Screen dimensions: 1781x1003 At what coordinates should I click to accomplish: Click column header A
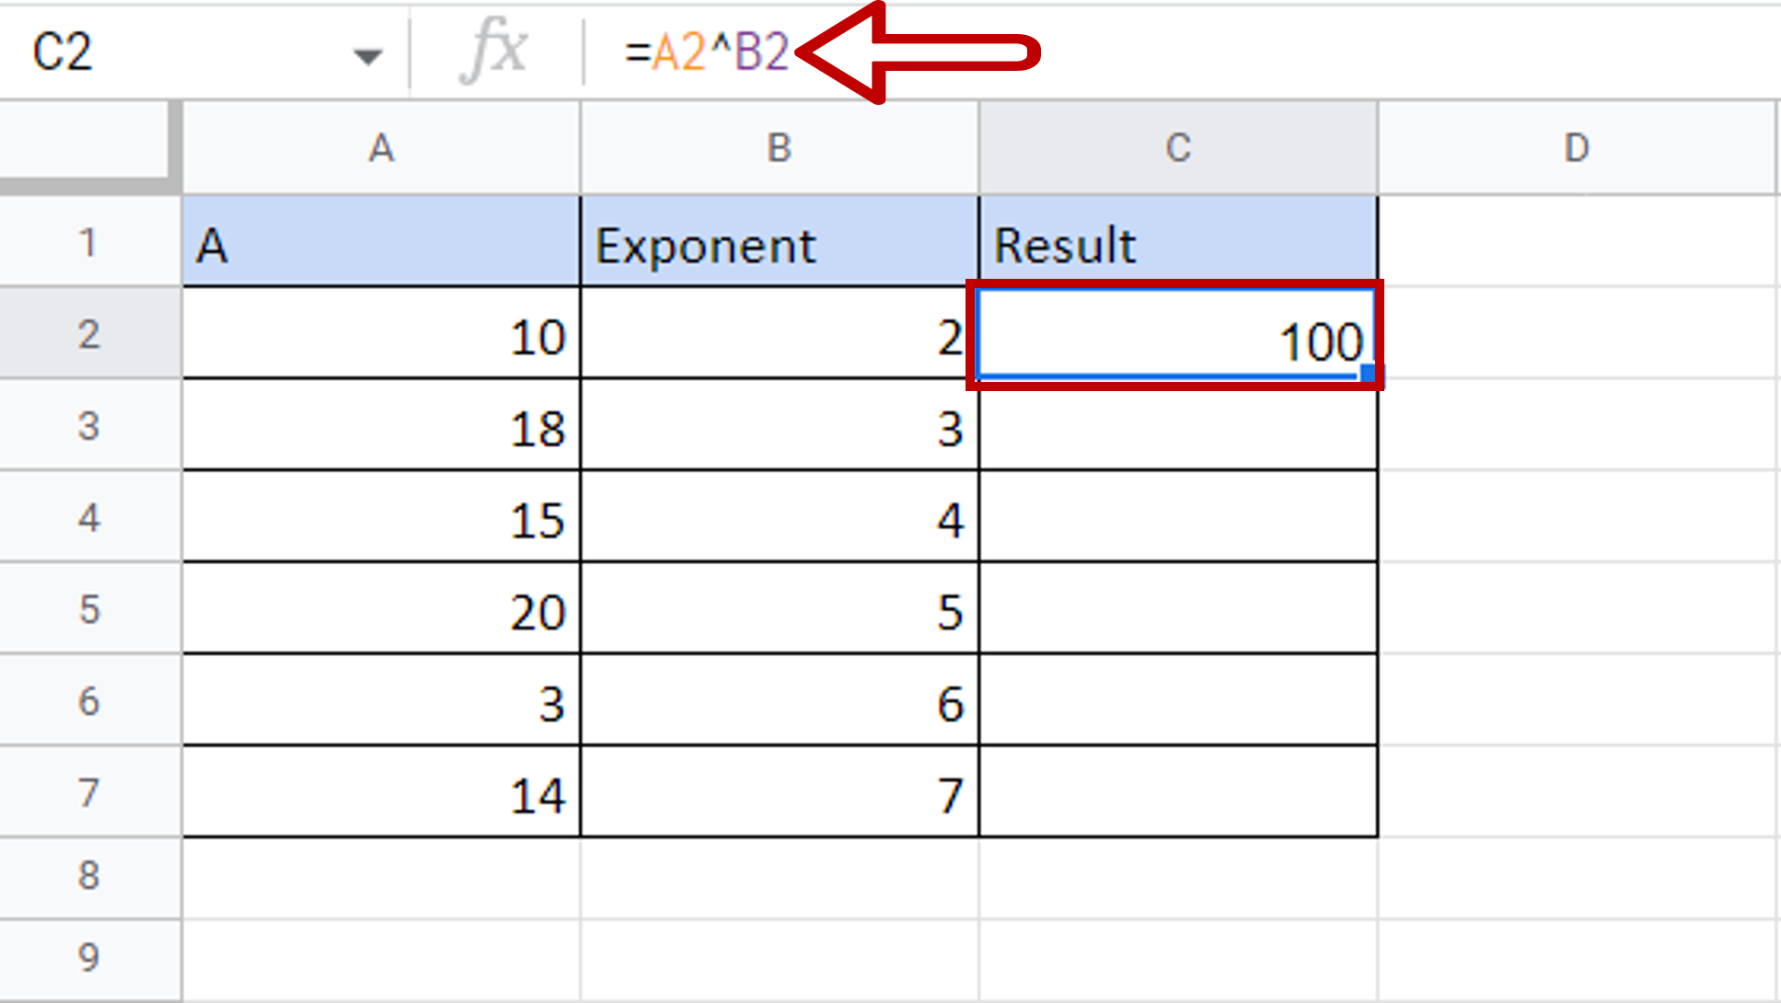click(x=381, y=147)
